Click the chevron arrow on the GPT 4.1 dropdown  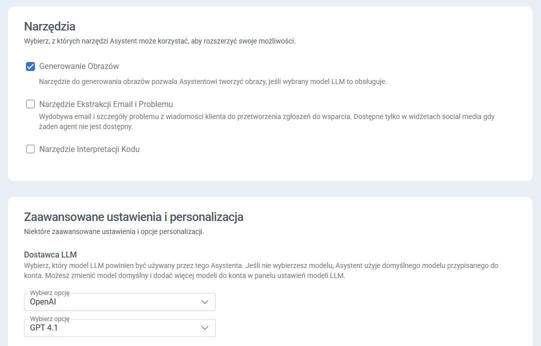coord(204,328)
